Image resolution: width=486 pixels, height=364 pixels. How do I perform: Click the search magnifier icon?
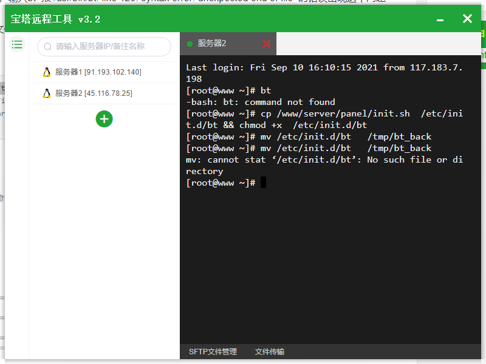47,47
